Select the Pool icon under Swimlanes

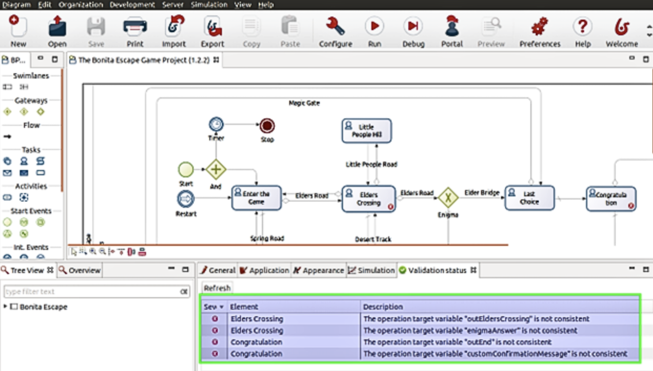click(8, 87)
